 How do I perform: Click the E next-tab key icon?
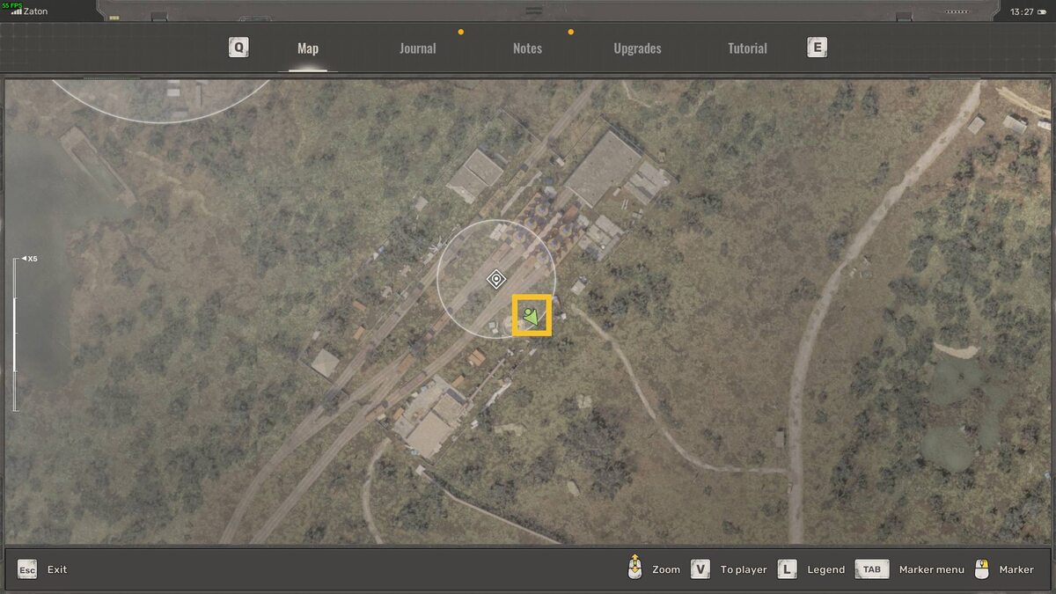point(817,48)
